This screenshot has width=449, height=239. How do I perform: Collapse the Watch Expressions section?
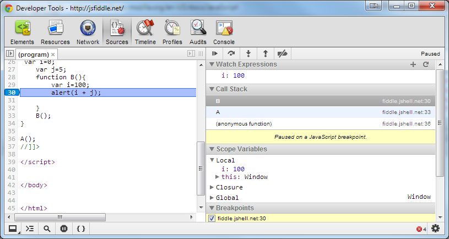(212, 64)
